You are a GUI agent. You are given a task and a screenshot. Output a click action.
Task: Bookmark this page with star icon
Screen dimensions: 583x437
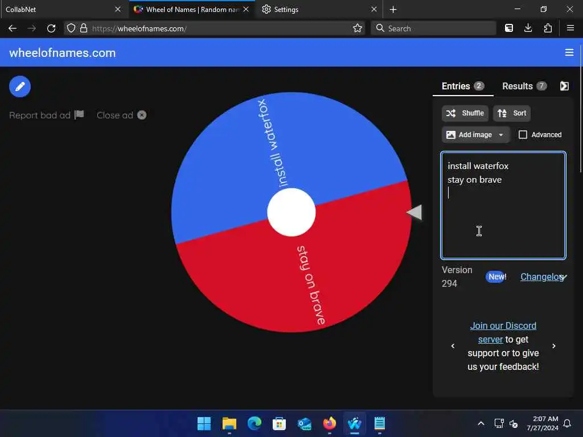358,28
